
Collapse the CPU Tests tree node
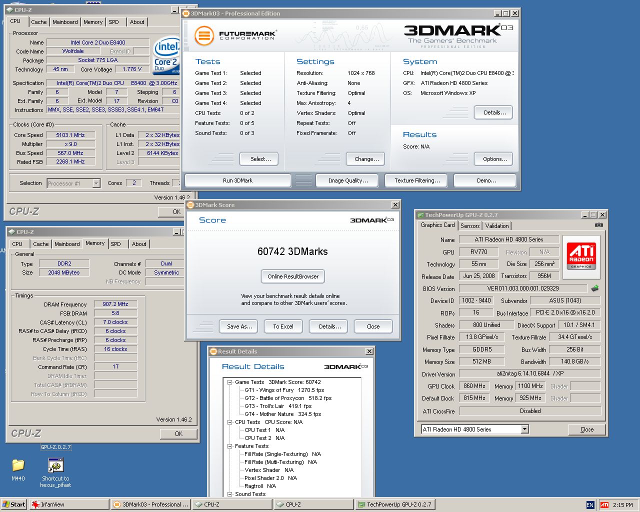(230, 422)
